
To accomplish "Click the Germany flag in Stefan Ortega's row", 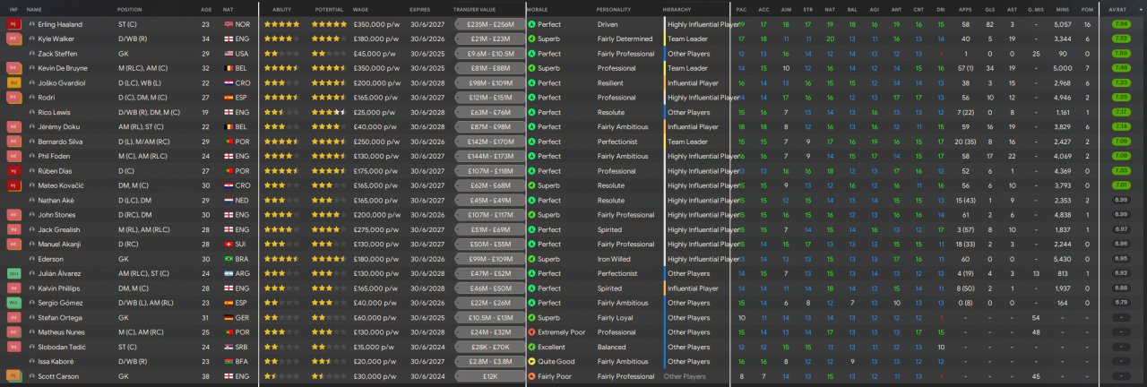I will [x=229, y=317].
